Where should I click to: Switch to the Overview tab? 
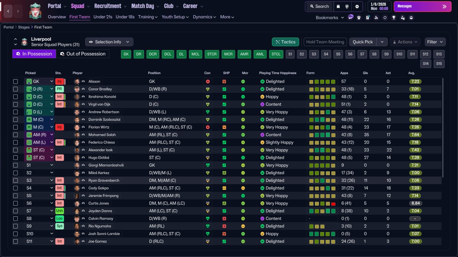pos(57,17)
